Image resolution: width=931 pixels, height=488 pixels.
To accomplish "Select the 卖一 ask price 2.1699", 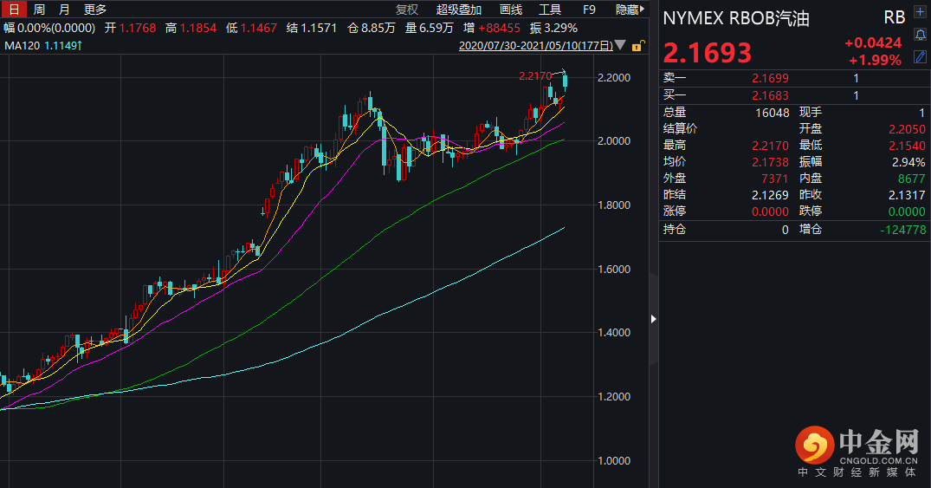I will point(770,78).
